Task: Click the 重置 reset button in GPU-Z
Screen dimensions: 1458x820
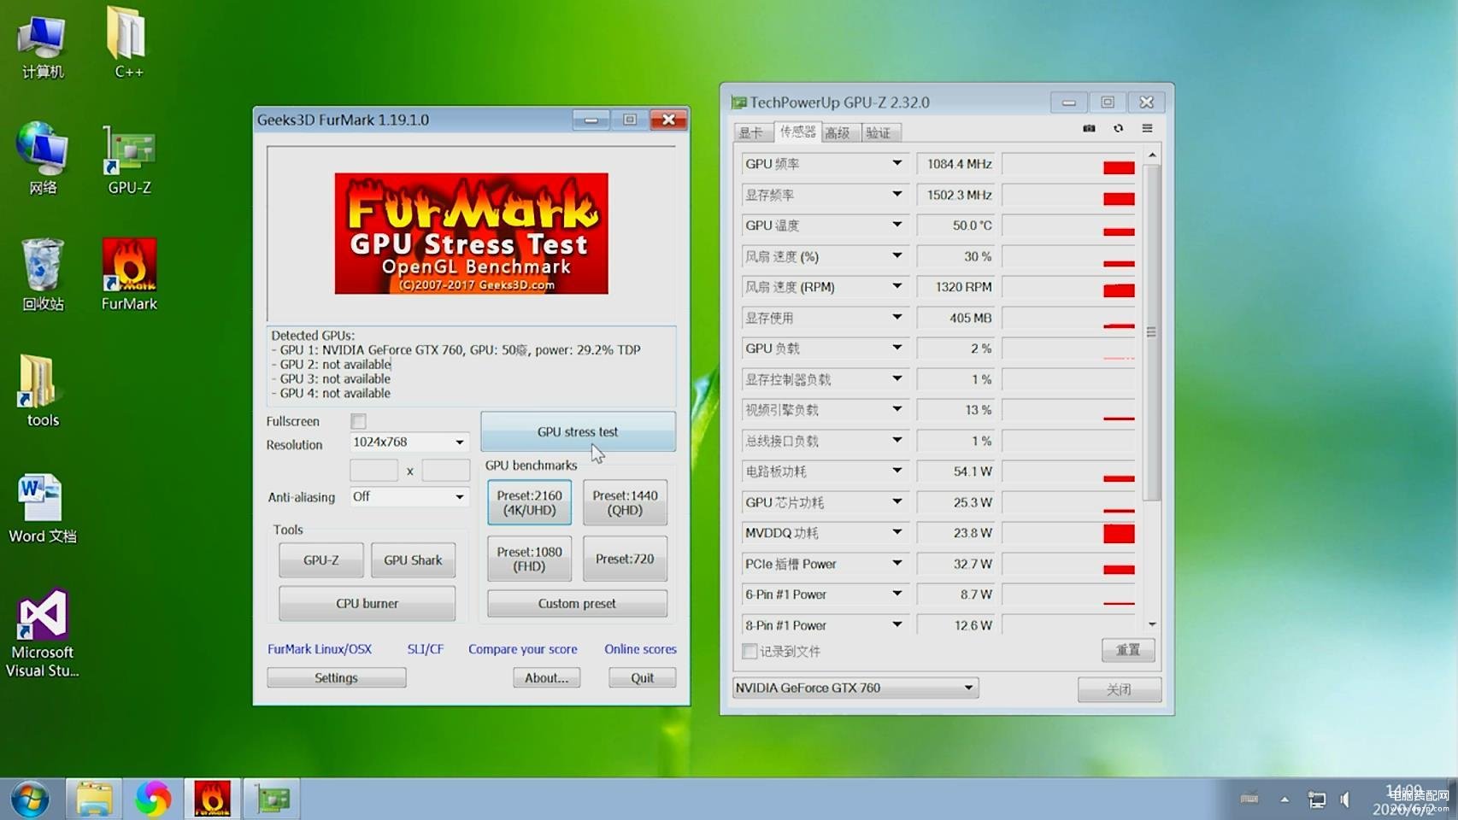Action: tap(1128, 650)
